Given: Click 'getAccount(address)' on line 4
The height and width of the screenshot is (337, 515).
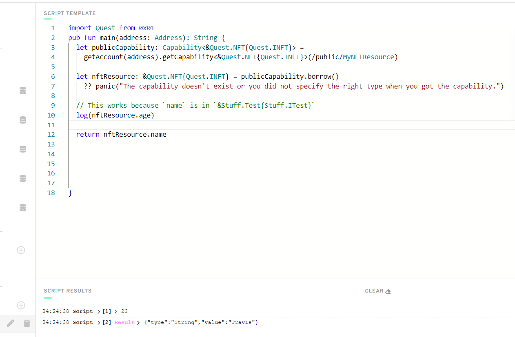Looking at the screenshot, I should pos(121,57).
